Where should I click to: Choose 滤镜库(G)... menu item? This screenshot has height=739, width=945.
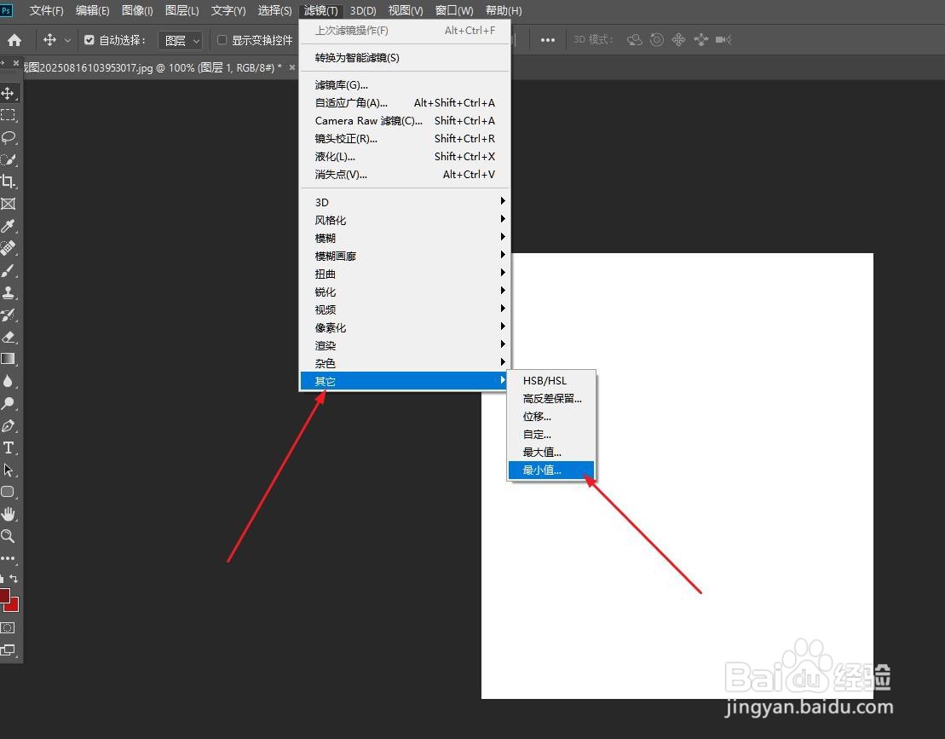coord(405,85)
